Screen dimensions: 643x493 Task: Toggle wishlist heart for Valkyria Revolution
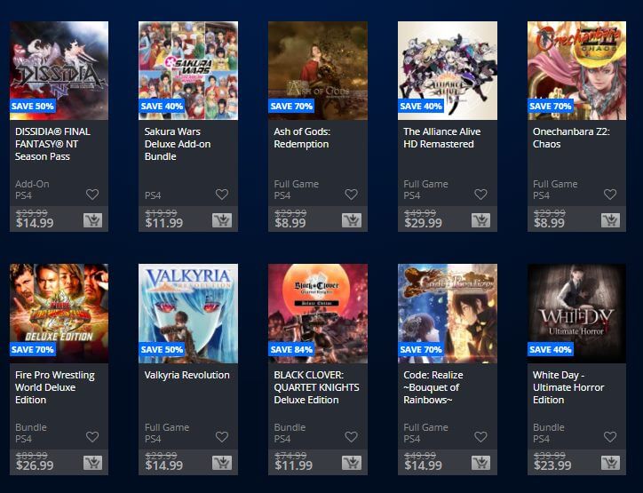tap(222, 437)
